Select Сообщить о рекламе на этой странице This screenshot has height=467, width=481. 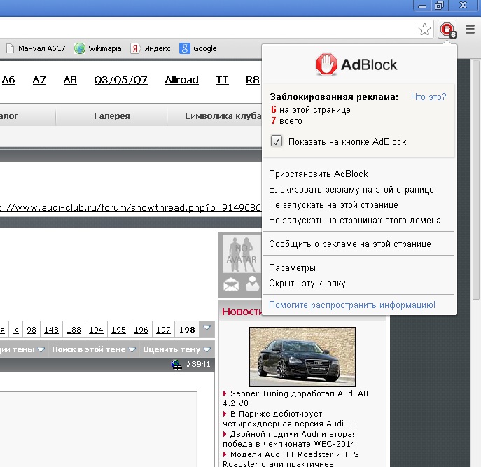[x=349, y=244]
